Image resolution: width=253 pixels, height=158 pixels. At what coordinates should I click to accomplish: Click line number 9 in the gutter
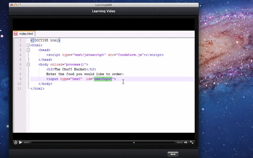point(20,79)
